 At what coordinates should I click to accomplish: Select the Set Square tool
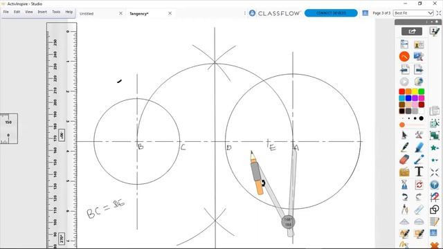[404, 221]
